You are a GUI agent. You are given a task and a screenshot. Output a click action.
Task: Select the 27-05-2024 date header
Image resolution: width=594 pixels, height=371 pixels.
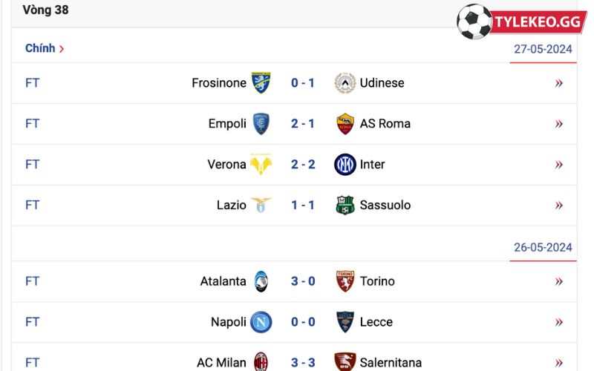(x=543, y=49)
